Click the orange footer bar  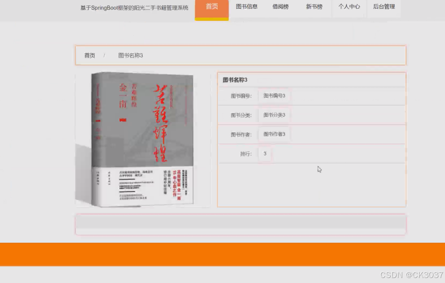click(x=222, y=254)
